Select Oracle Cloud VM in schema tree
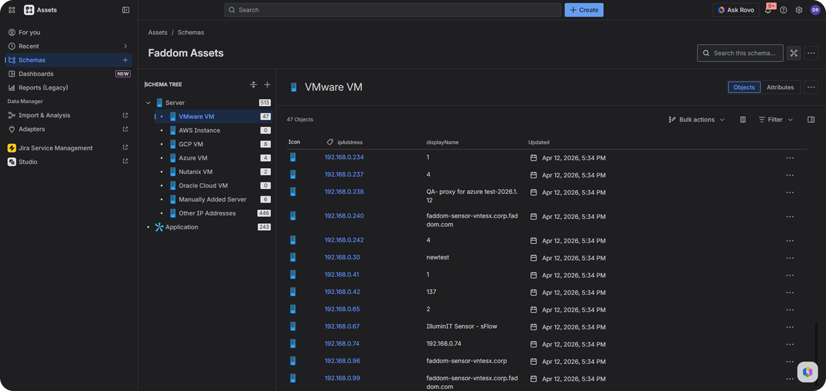Image resolution: width=826 pixels, height=391 pixels. [214, 186]
